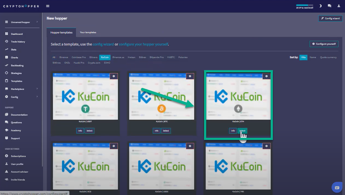Open Dashboard from the sidebar
The height and width of the screenshot is (195, 345).
click(x=17, y=34)
